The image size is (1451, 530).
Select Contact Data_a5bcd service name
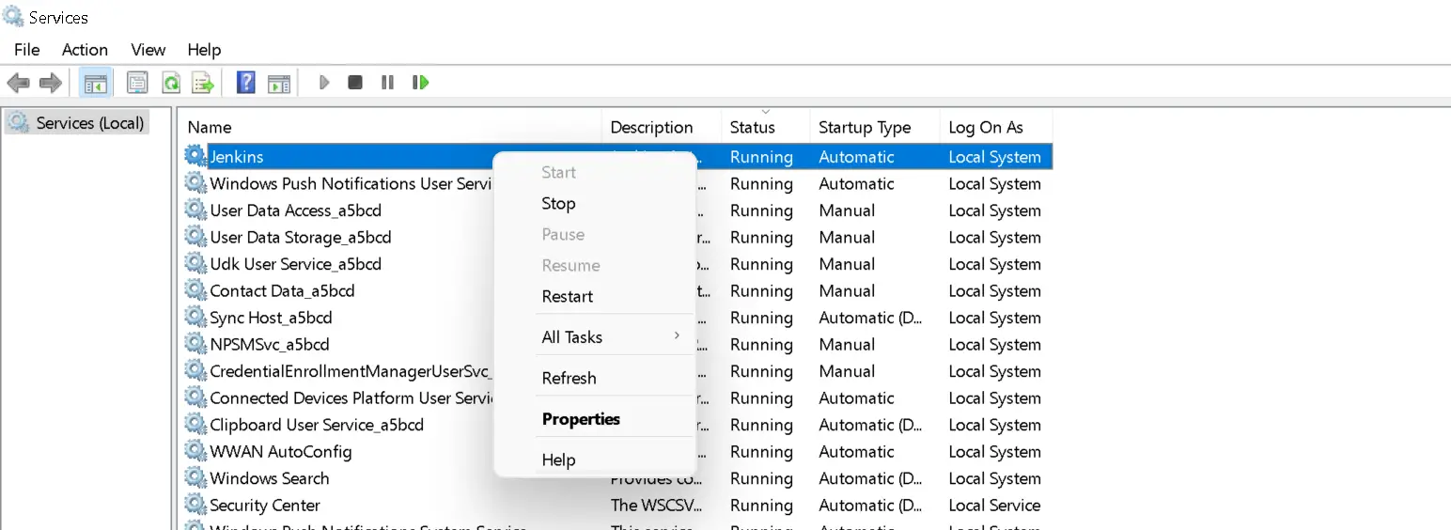point(282,290)
